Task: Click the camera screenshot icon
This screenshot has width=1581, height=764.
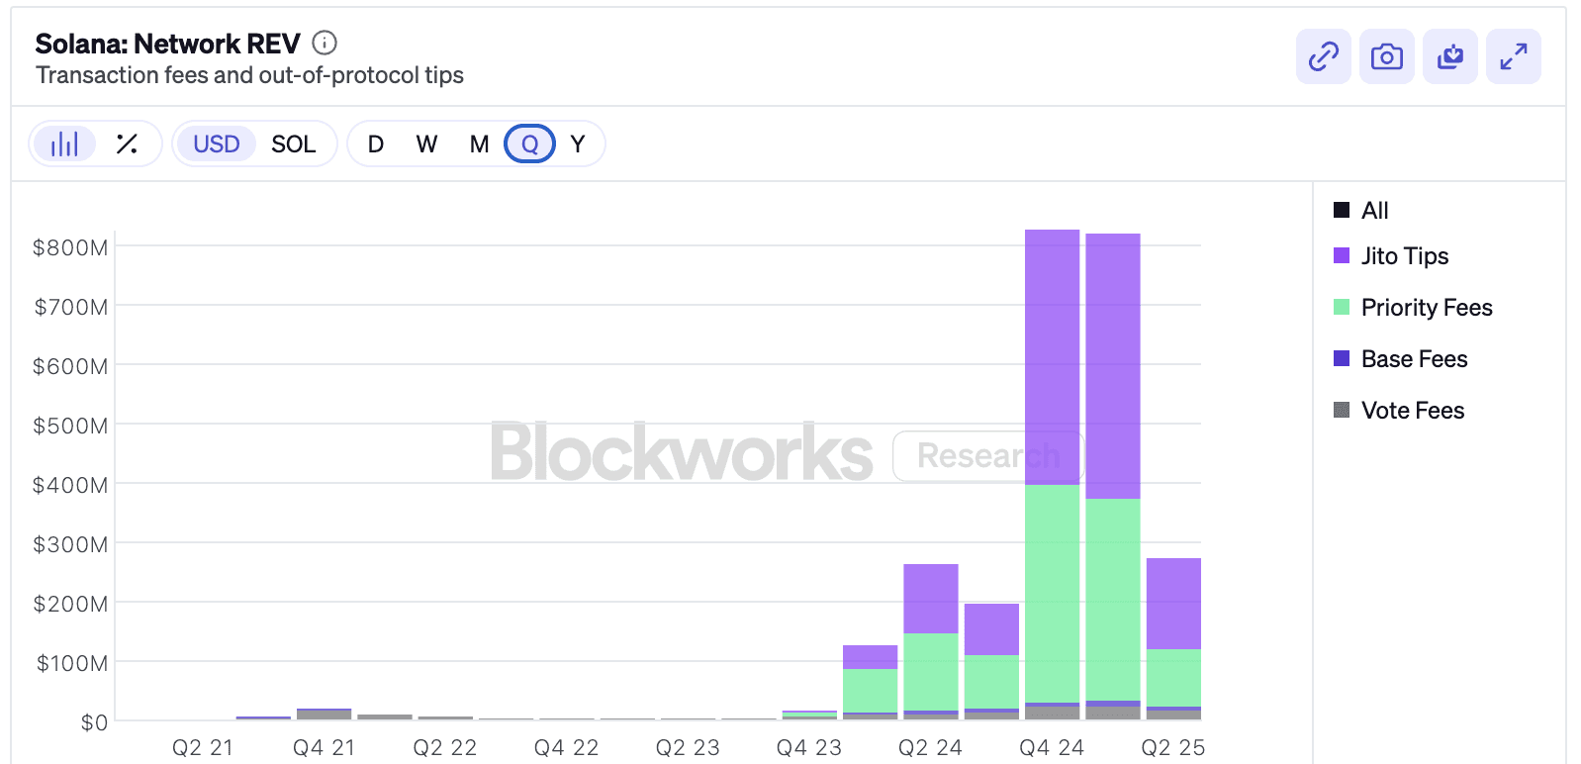Action: click(1386, 56)
